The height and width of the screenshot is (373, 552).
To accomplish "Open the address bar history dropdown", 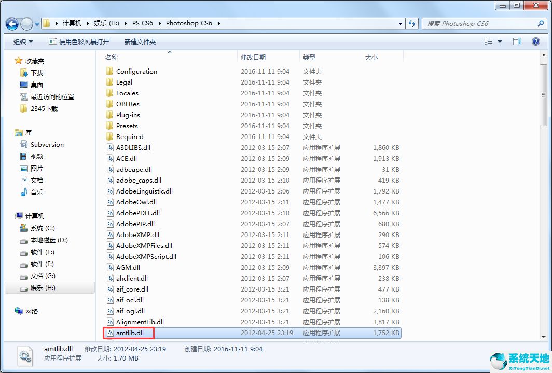I will point(401,23).
